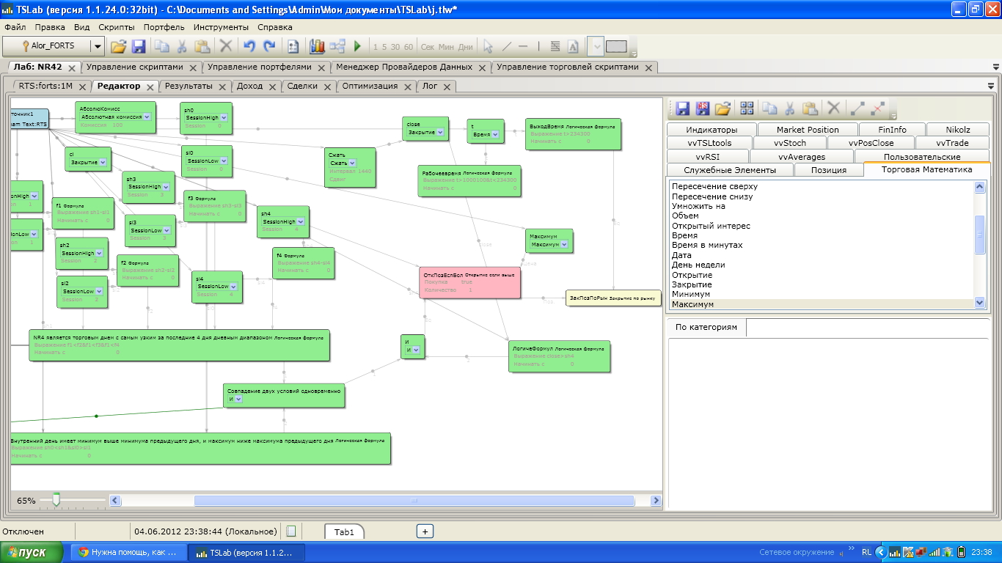Expand the sl0 SessionLow dropdown
This screenshot has height=563, width=1002.
point(224,161)
